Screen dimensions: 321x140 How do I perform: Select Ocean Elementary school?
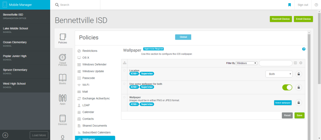click(x=25, y=44)
